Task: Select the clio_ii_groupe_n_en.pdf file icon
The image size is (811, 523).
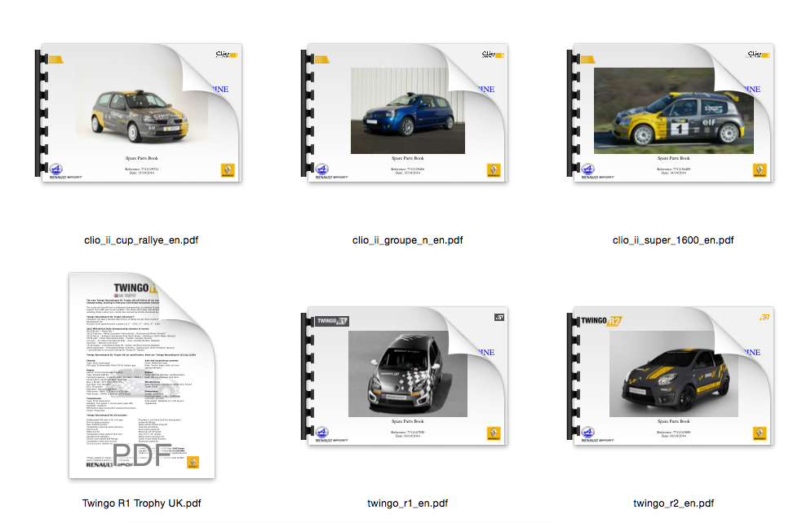Action: 405,112
